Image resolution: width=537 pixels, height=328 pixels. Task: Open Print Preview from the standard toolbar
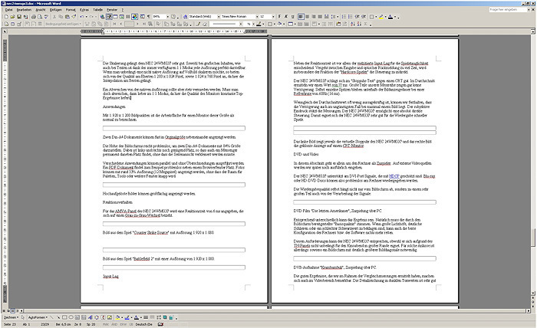point(40,16)
